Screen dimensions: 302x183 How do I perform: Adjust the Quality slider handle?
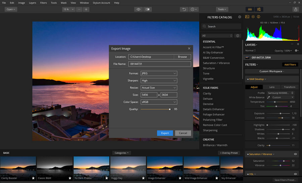tap(170, 109)
